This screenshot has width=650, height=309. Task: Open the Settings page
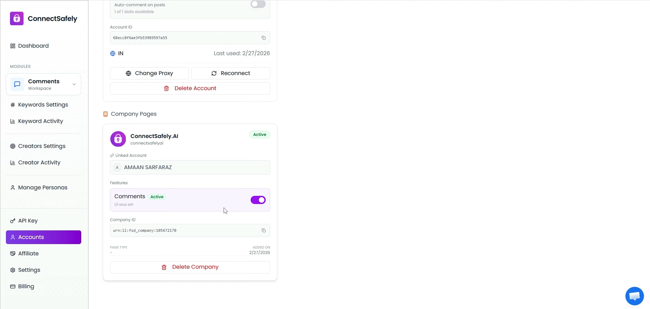[x=29, y=270]
